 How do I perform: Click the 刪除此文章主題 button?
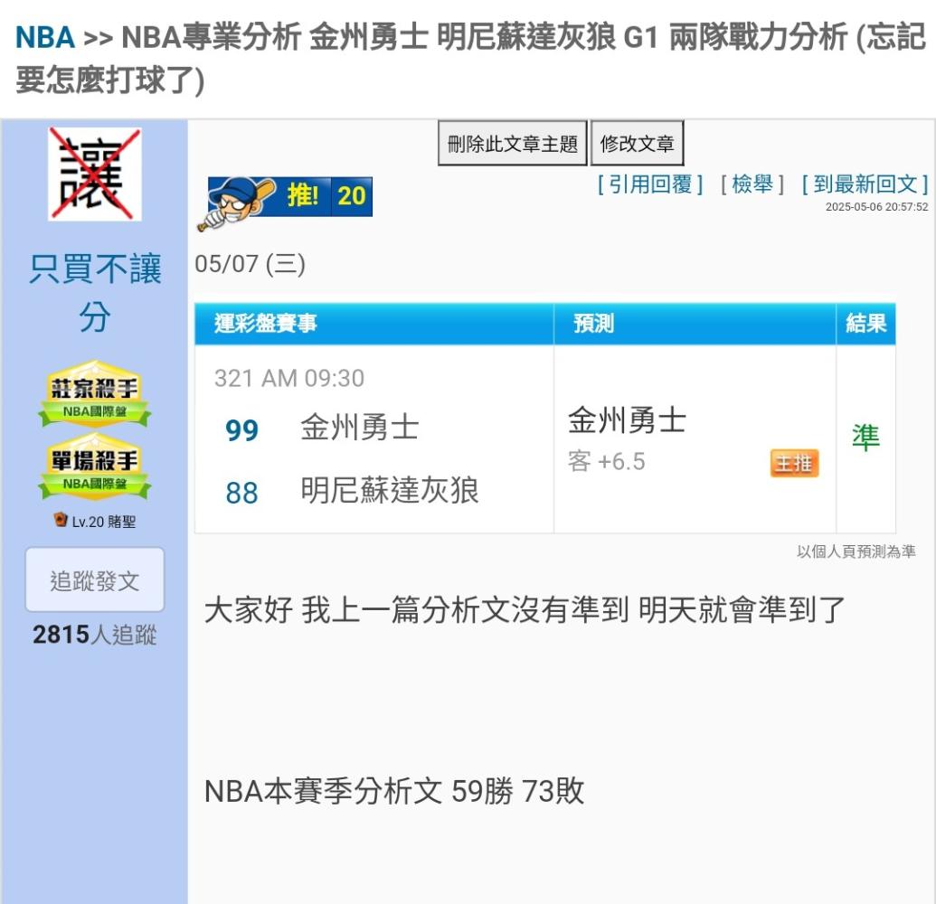pos(513,143)
